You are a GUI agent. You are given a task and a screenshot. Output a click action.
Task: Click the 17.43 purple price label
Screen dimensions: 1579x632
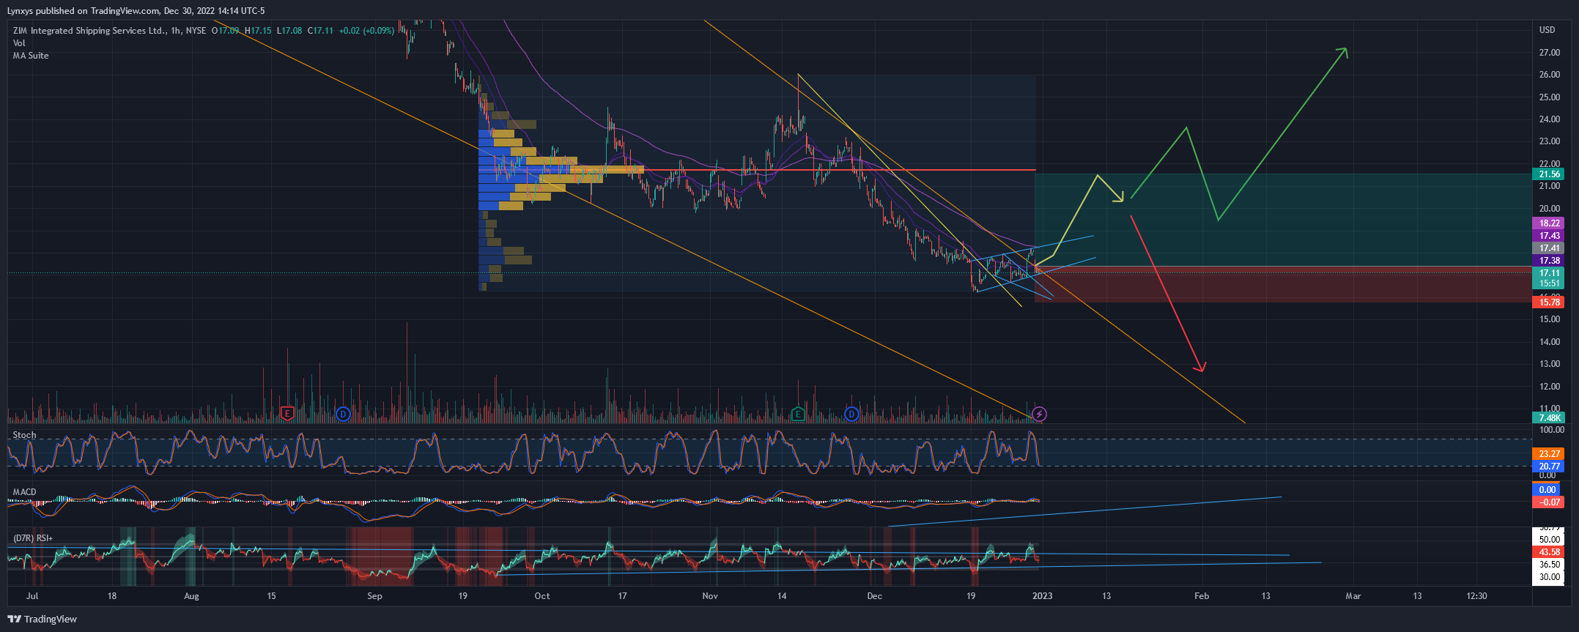pos(1549,236)
